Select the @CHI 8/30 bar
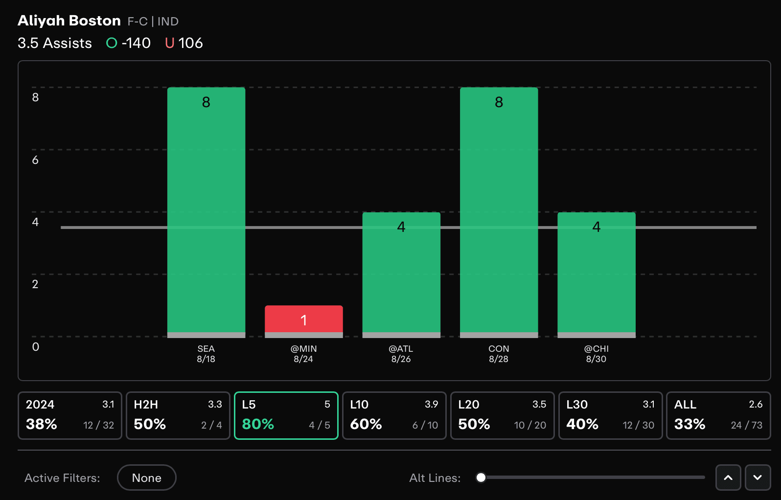Image resolution: width=781 pixels, height=500 pixels. coord(597,275)
